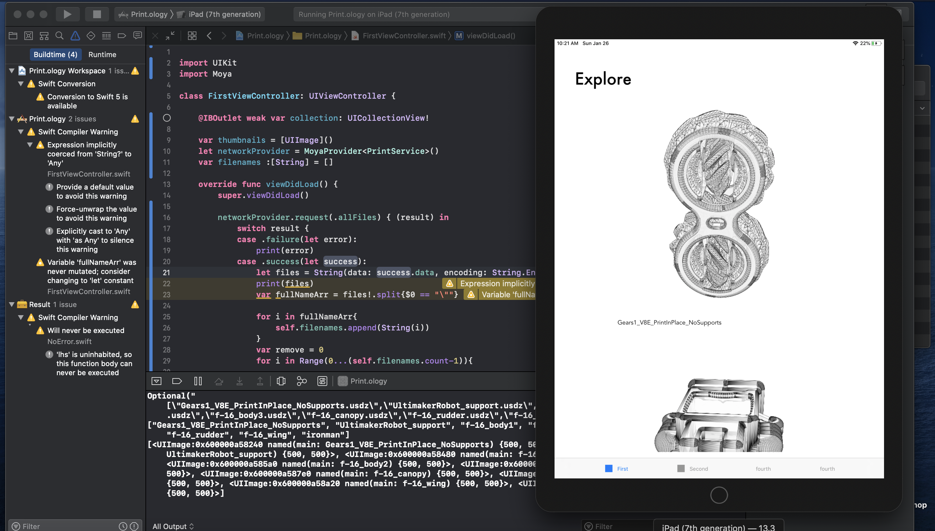Click the Debug View Hierarchy icon
Screen dimensions: 935x531
tap(281, 381)
